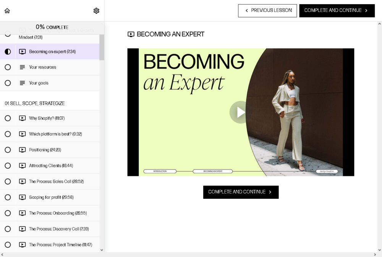Click the 0% COMPLETE progress label

click(52, 27)
